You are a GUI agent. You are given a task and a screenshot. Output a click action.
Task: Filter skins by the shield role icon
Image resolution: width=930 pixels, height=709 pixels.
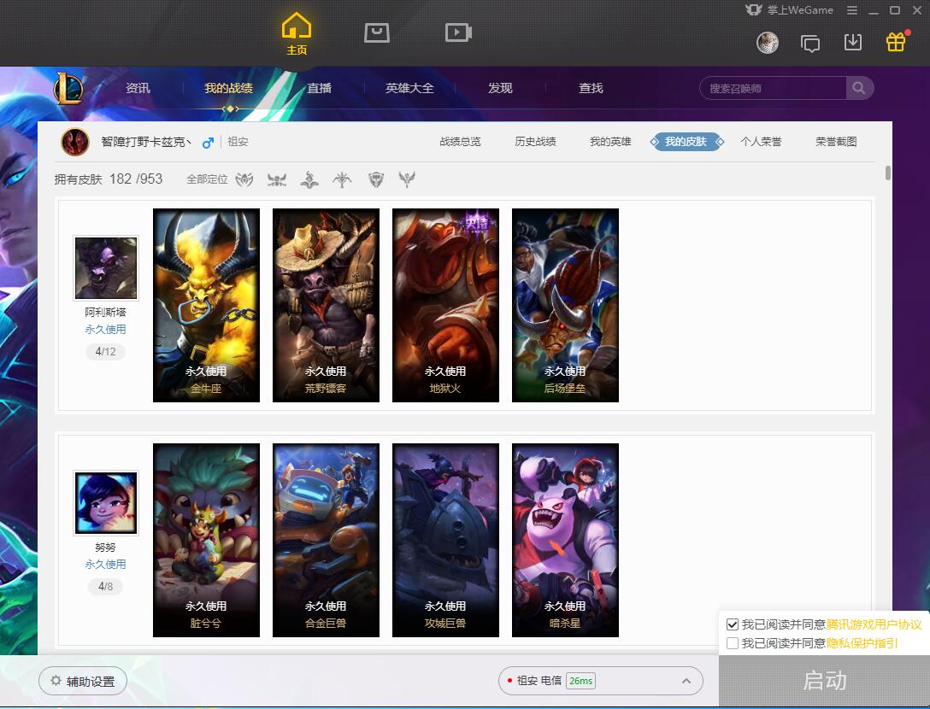coord(376,179)
